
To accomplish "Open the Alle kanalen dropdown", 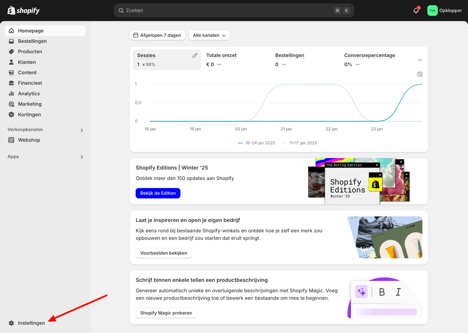I will (x=209, y=35).
